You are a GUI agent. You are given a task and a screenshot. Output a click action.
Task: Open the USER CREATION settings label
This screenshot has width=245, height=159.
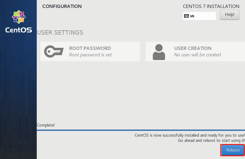click(193, 48)
